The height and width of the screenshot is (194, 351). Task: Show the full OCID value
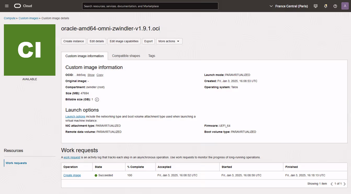(x=91, y=75)
